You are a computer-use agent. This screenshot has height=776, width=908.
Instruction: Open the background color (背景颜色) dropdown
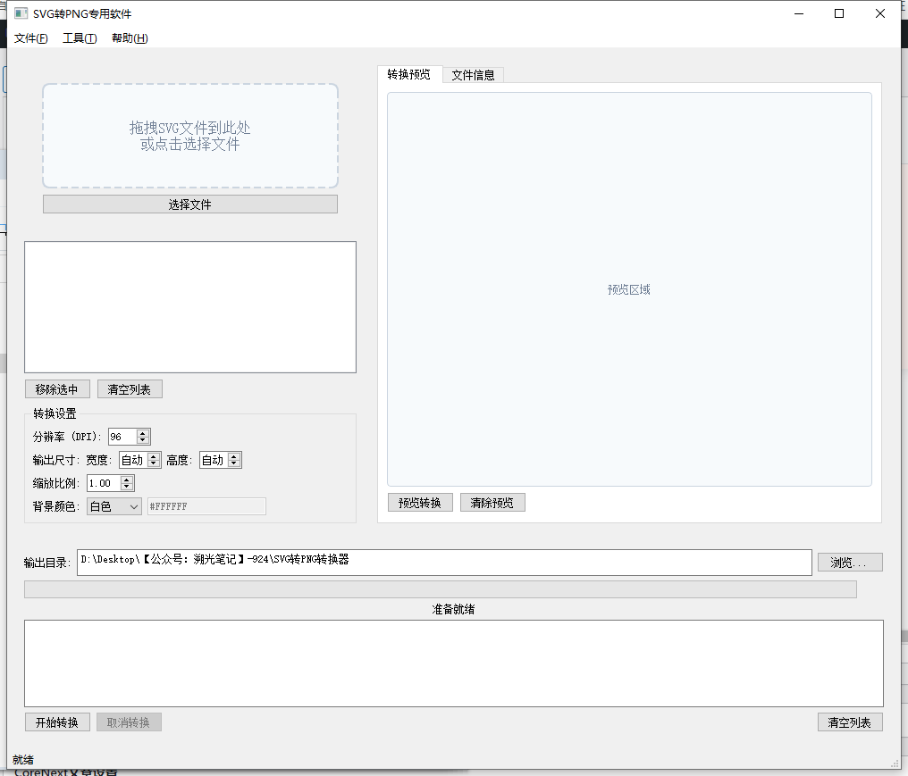click(x=114, y=506)
